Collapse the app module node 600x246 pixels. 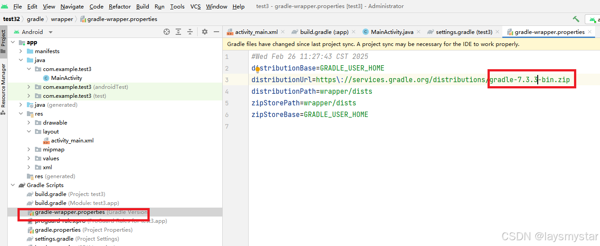13,42
